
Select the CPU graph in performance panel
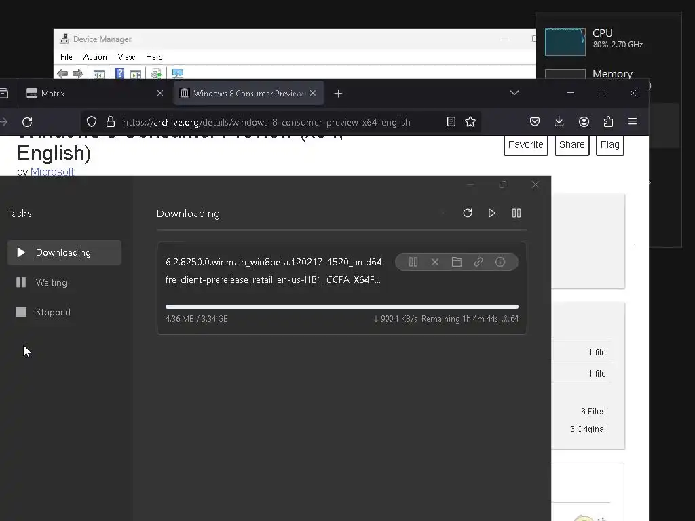(x=565, y=41)
